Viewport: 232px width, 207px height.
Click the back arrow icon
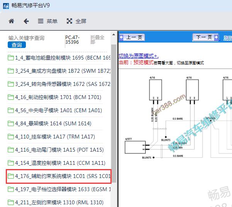click(26, 21)
